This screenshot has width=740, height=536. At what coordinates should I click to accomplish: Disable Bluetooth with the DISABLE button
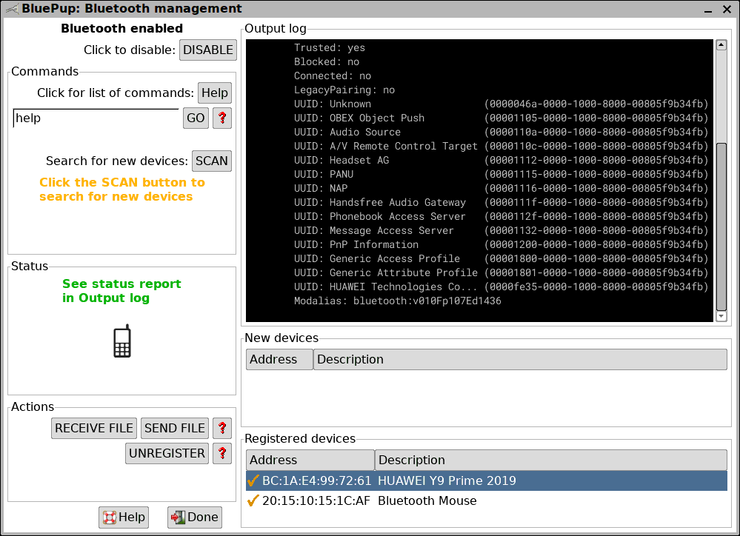coord(207,50)
